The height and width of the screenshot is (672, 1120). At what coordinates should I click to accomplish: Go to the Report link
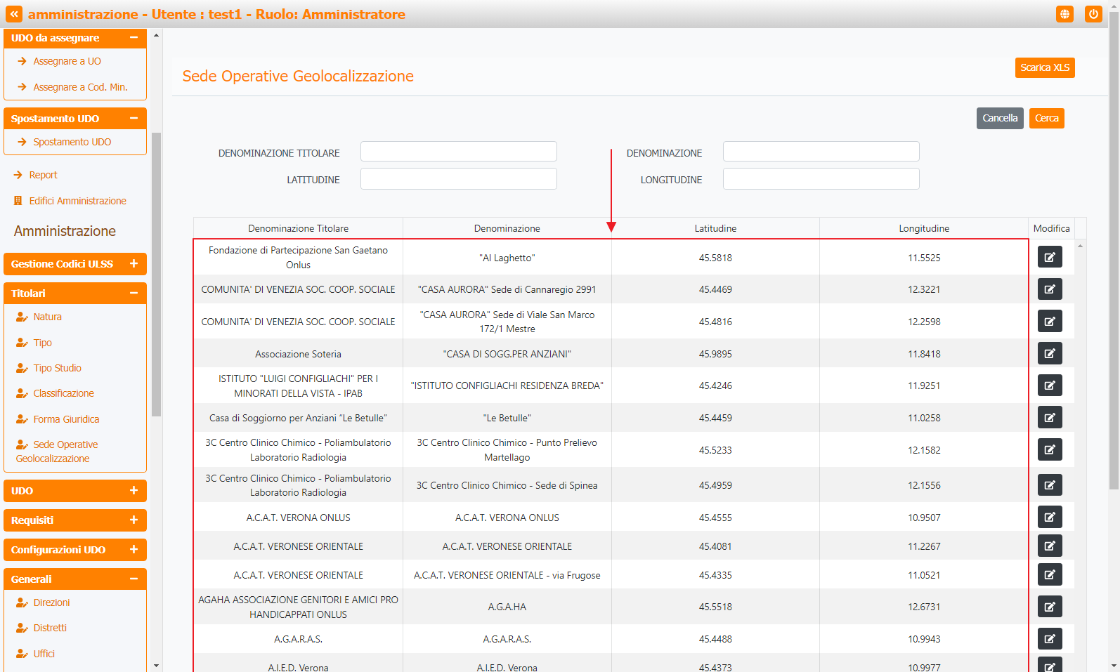tap(43, 175)
